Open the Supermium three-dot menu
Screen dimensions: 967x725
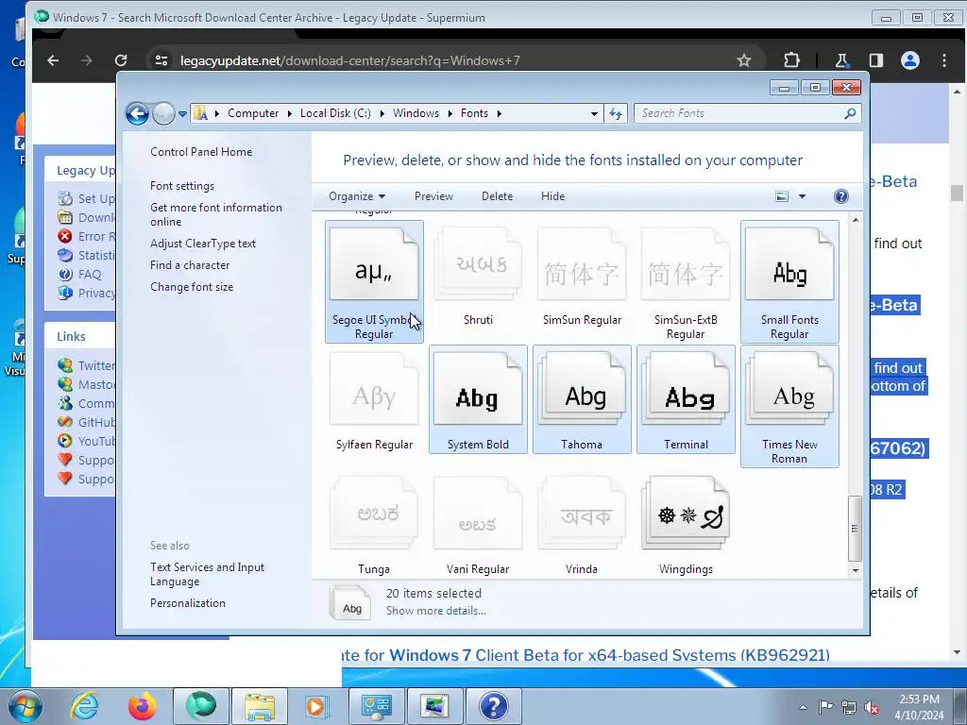(944, 60)
